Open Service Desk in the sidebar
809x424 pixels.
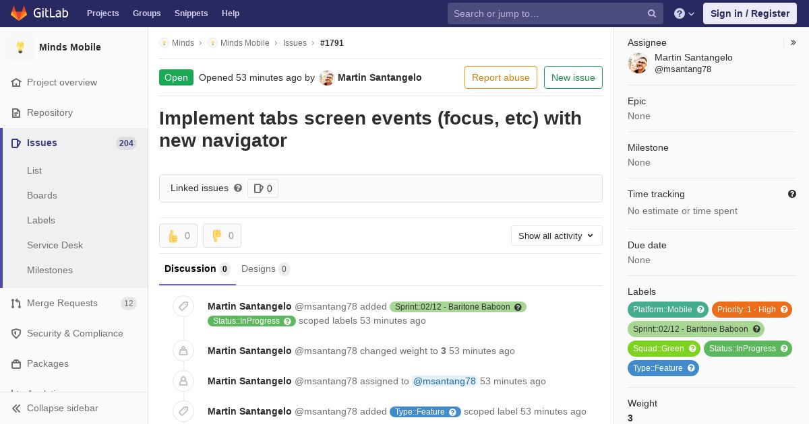tap(55, 246)
